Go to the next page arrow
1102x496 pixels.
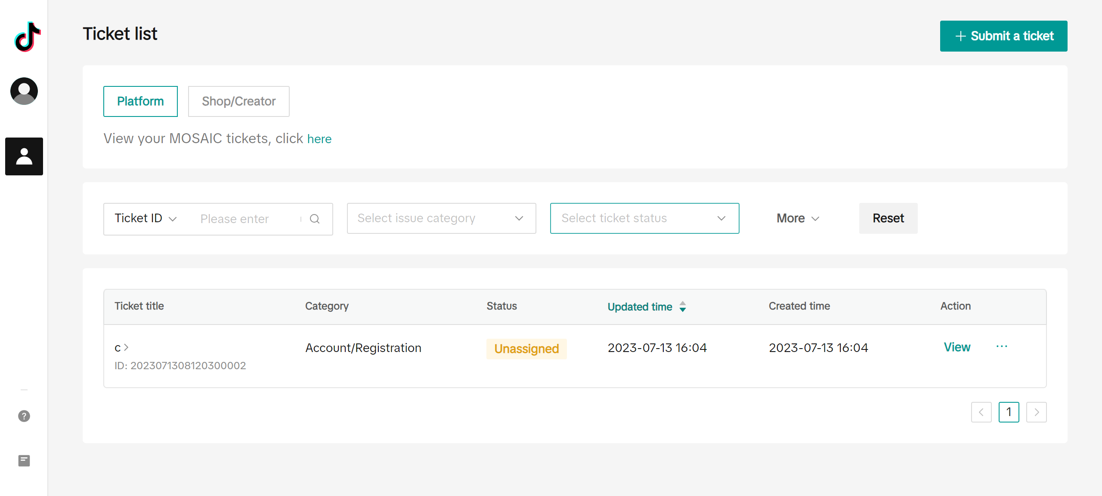point(1037,412)
